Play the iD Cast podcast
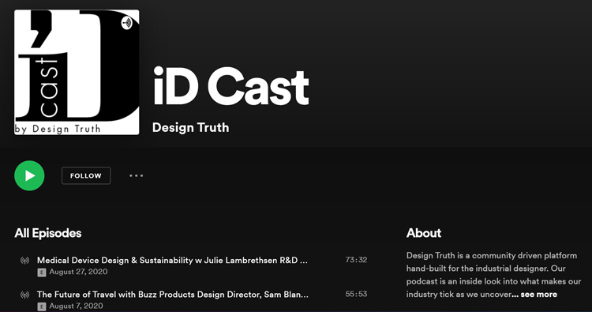The width and height of the screenshot is (592, 312). 29,175
